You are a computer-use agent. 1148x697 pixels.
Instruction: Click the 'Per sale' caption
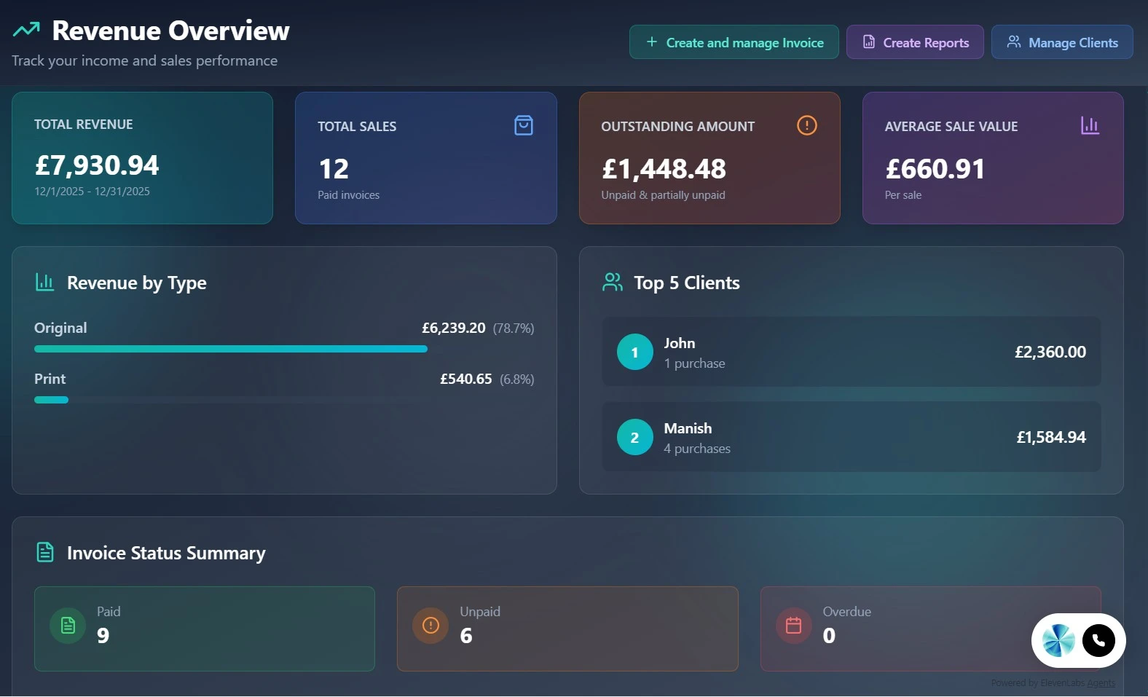[x=903, y=194]
